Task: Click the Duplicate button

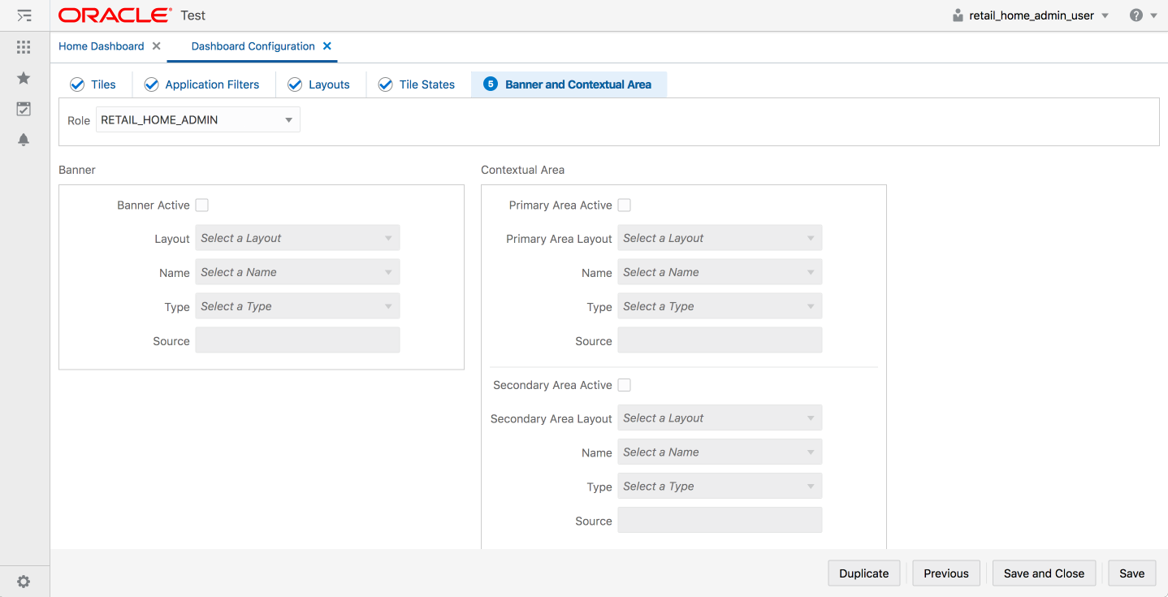Action: (864, 573)
